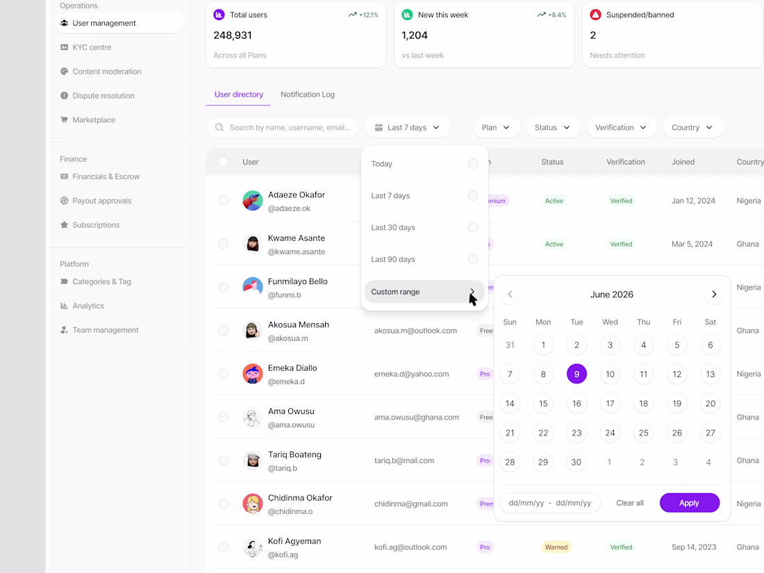Open User management in the sidebar
The height and width of the screenshot is (573, 764).
coord(119,23)
